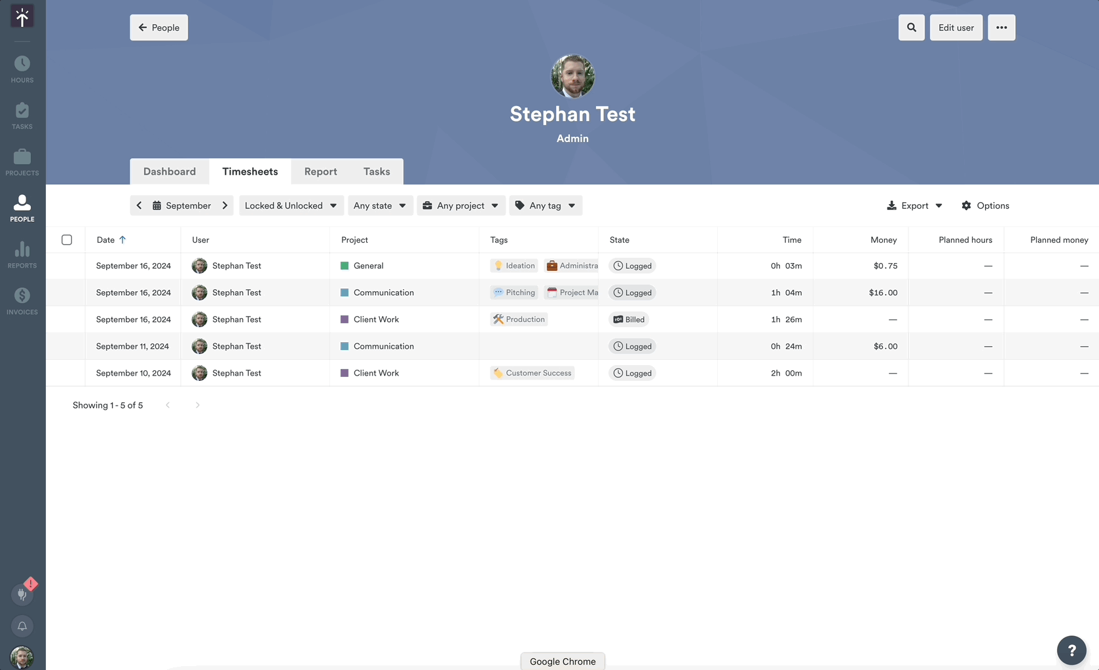The height and width of the screenshot is (670, 1099).
Task: Click the help question mark button
Action: pyautogui.click(x=1071, y=650)
